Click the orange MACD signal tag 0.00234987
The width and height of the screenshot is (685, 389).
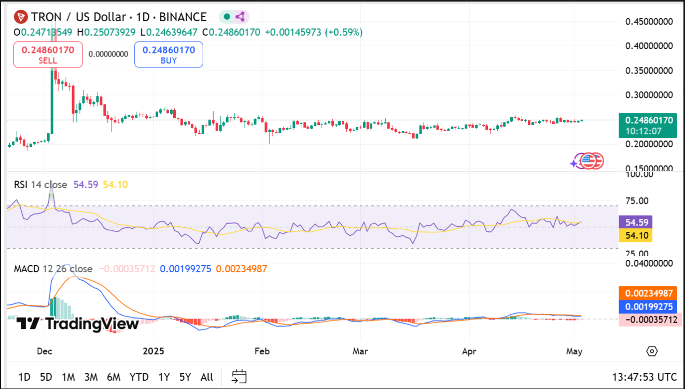(x=648, y=294)
